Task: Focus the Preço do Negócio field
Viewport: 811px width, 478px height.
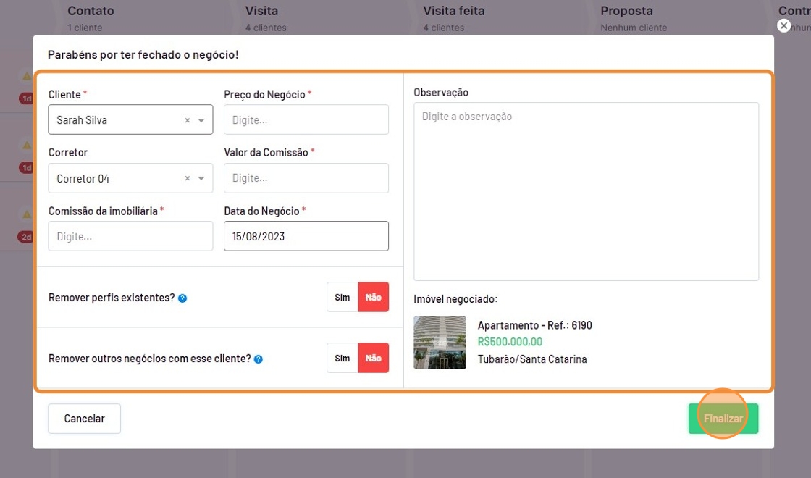Action: pyautogui.click(x=306, y=120)
